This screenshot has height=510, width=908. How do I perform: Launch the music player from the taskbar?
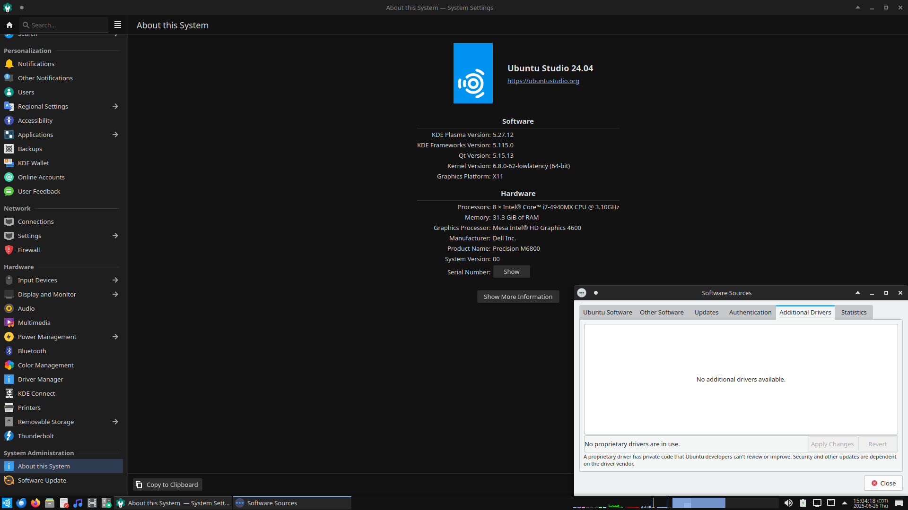pos(78,503)
